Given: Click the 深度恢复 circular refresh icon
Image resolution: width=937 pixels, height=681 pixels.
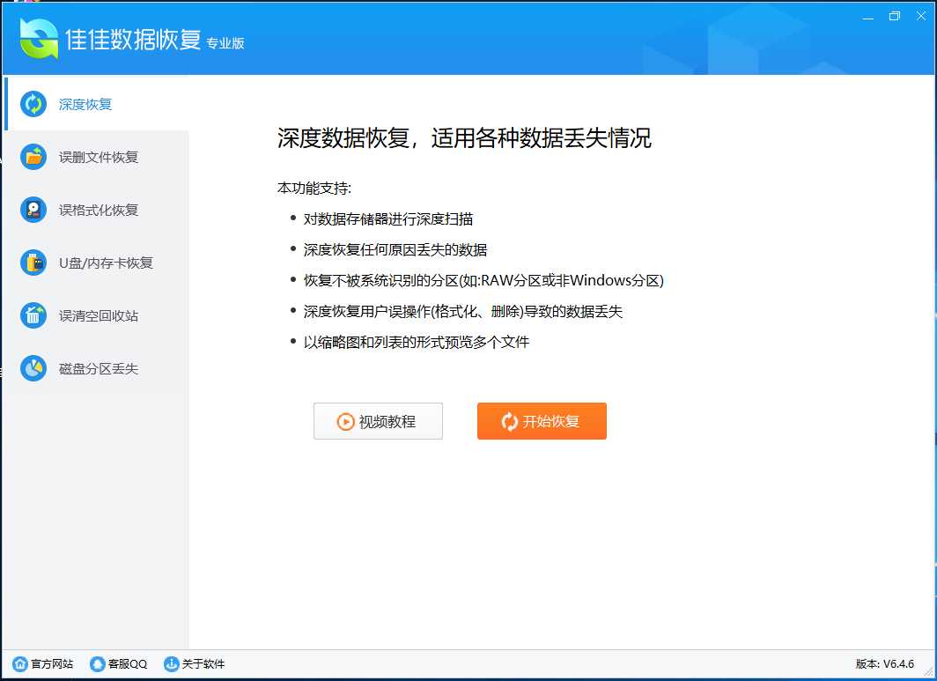Looking at the screenshot, I should click(33, 104).
